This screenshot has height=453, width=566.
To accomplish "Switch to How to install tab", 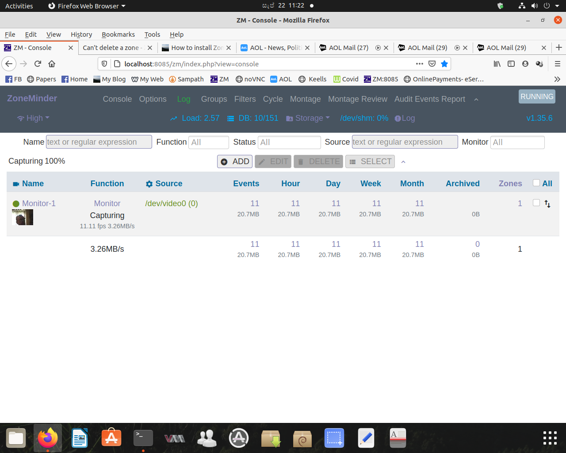I will [196, 47].
